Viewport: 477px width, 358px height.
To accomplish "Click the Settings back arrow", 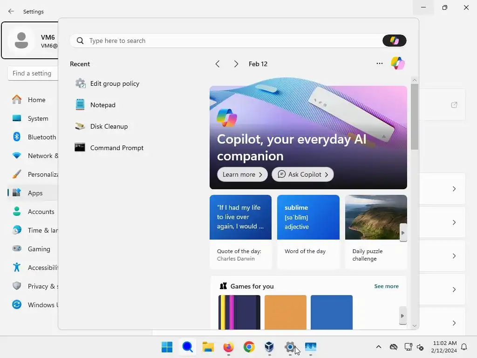I will (x=11, y=11).
